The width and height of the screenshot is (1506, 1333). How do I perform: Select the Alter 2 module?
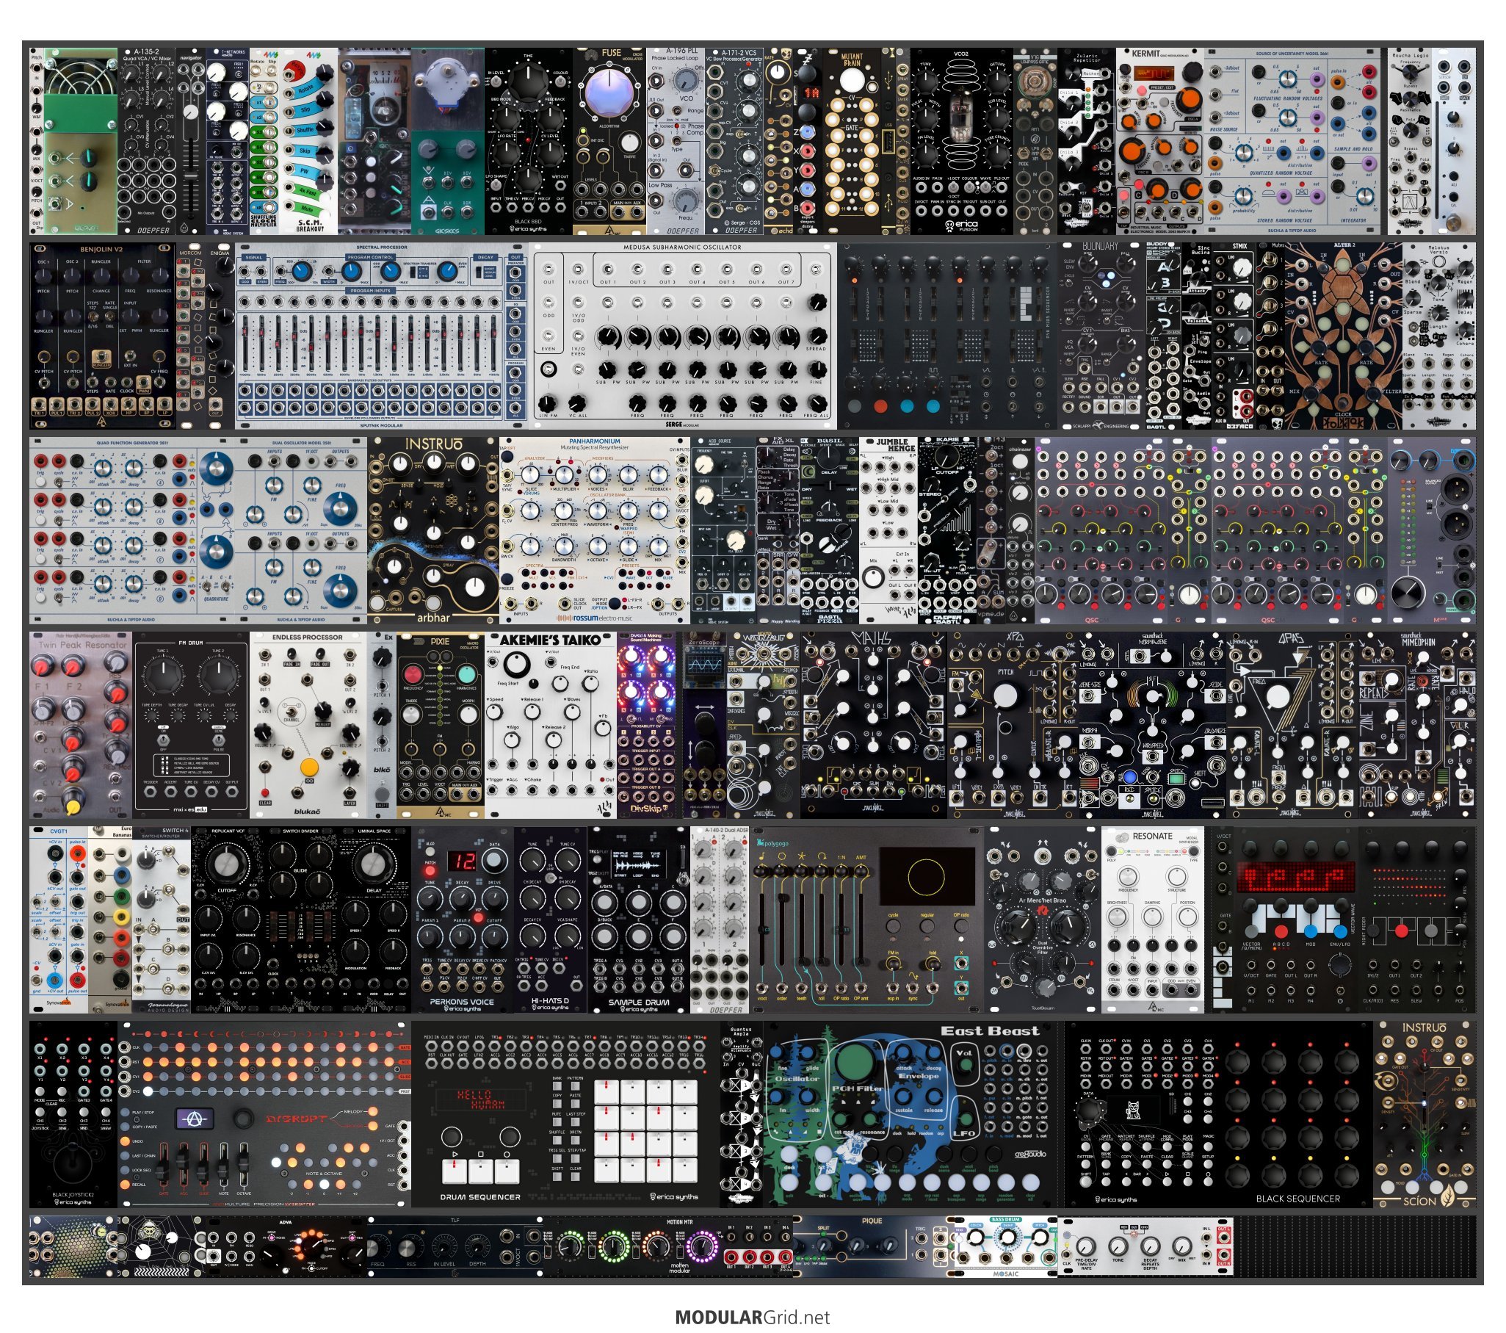tap(1344, 336)
